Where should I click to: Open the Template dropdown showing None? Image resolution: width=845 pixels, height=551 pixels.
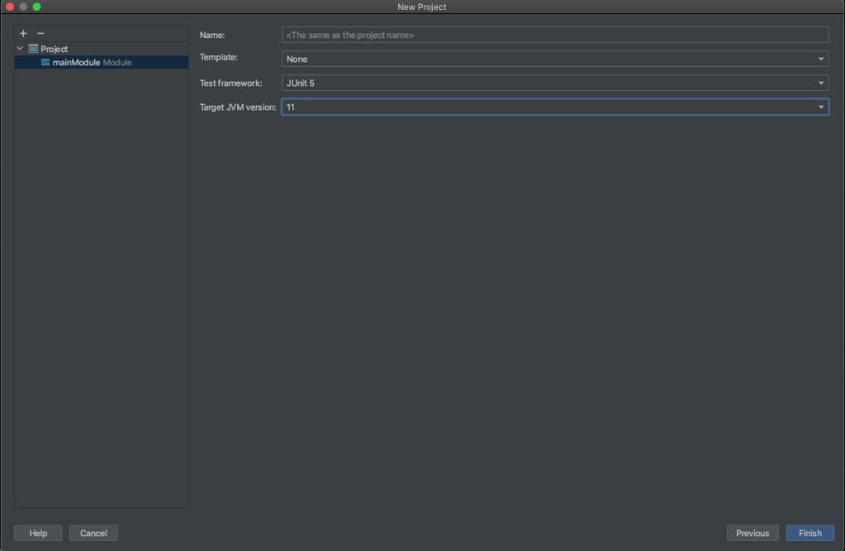pyautogui.click(x=554, y=59)
